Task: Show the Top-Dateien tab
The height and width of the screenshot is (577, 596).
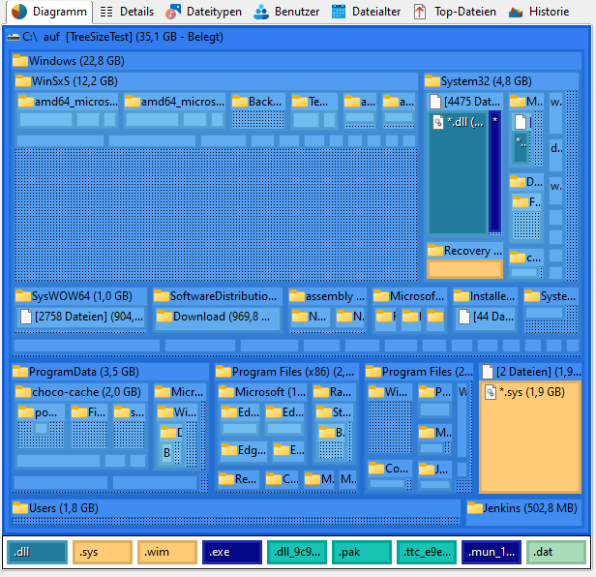Action: 455,12
